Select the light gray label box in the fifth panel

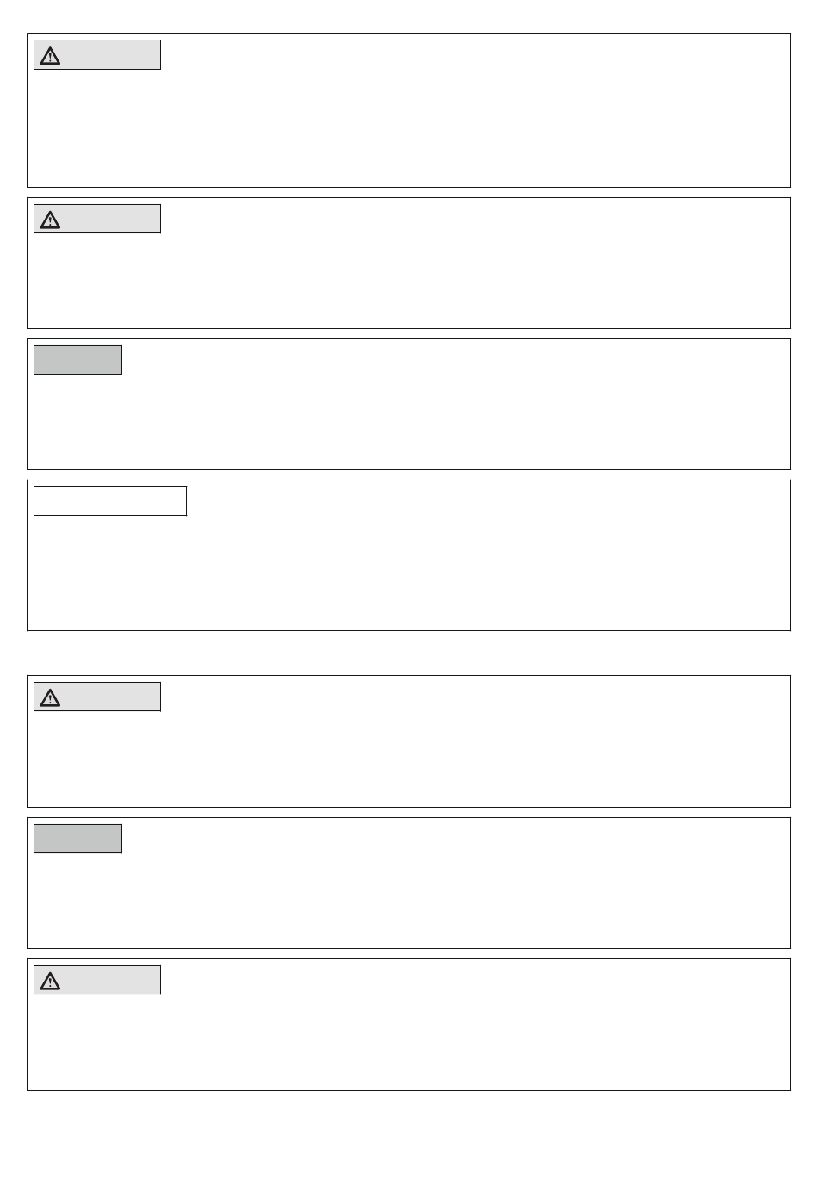point(97,697)
